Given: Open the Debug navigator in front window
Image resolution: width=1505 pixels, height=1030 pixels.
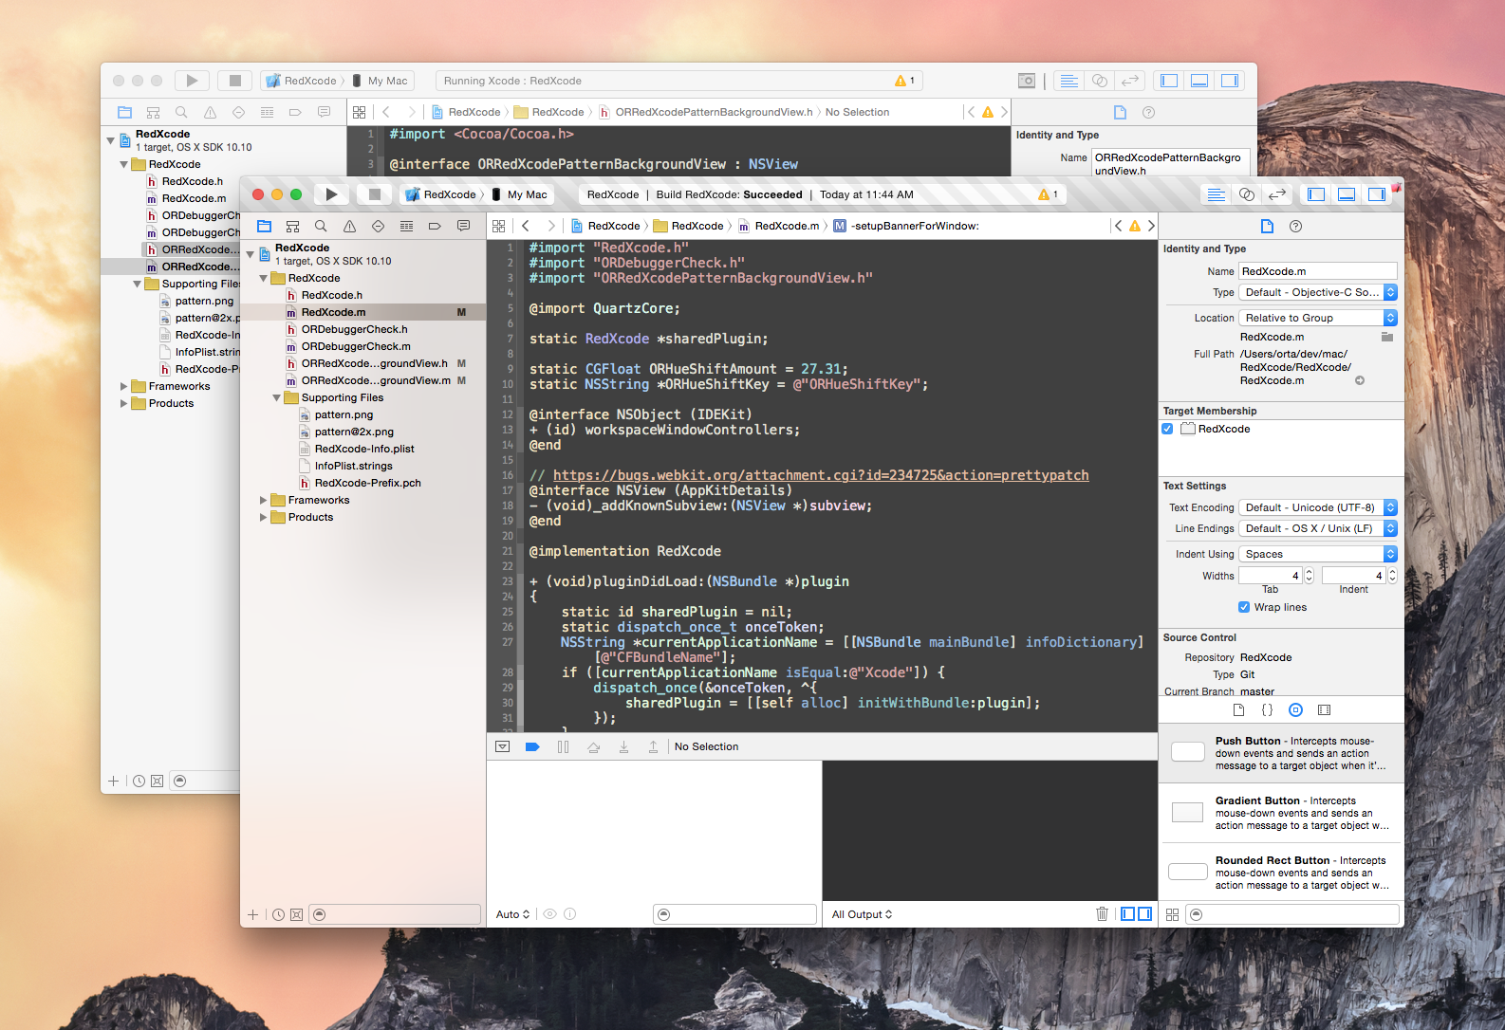Looking at the screenshot, I should pos(407,226).
